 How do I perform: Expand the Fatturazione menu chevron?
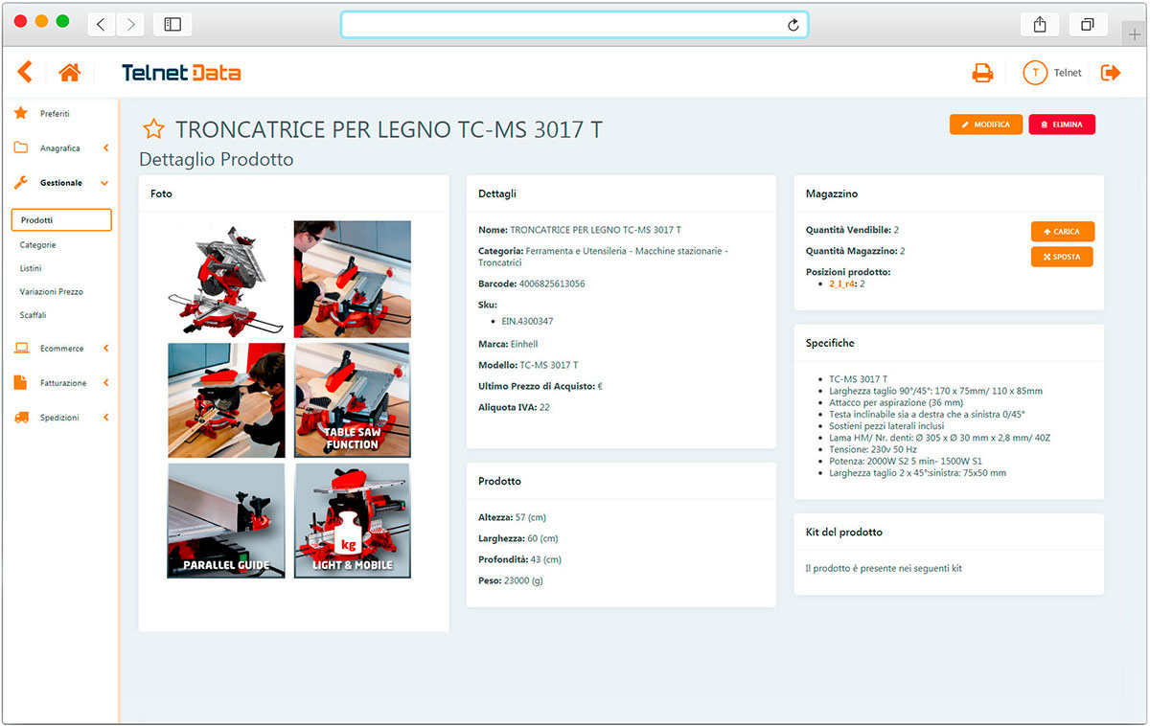click(105, 383)
